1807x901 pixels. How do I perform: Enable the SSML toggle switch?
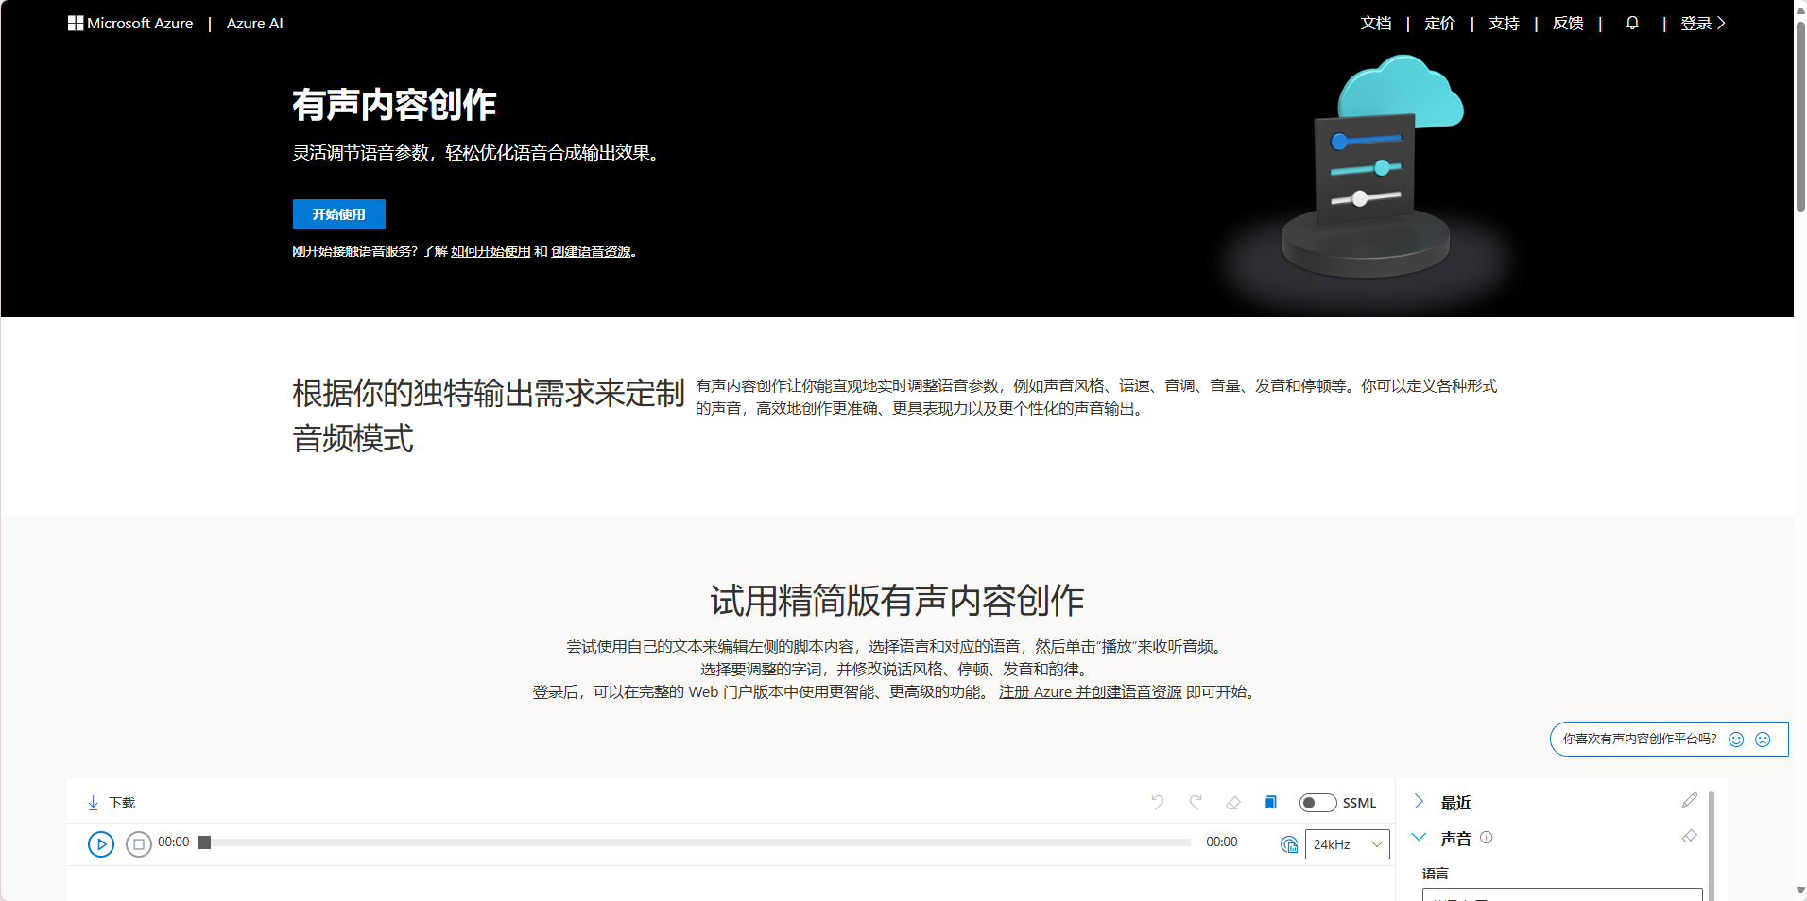pyautogui.click(x=1317, y=803)
